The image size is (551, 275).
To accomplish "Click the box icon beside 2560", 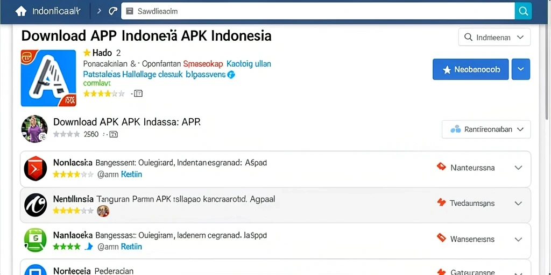I will 114,134.
